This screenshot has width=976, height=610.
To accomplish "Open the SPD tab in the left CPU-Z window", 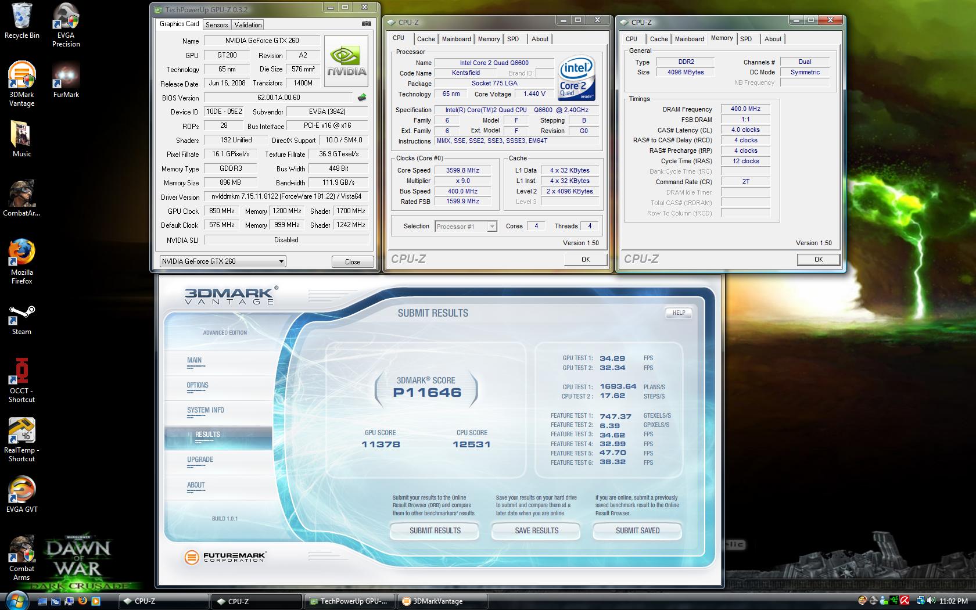I will tap(513, 39).
